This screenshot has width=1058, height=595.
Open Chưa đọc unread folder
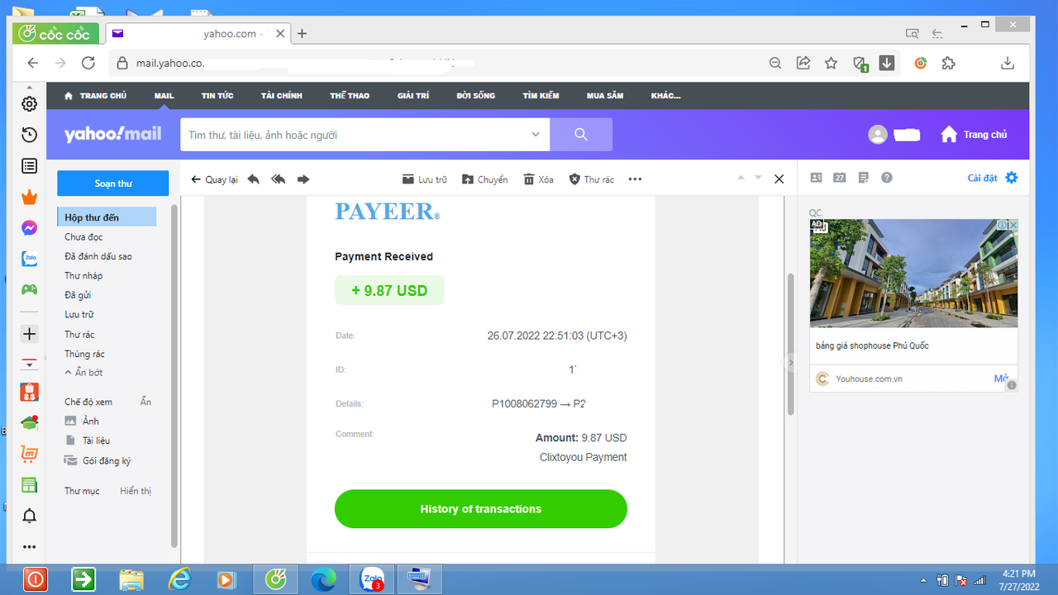point(83,237)
